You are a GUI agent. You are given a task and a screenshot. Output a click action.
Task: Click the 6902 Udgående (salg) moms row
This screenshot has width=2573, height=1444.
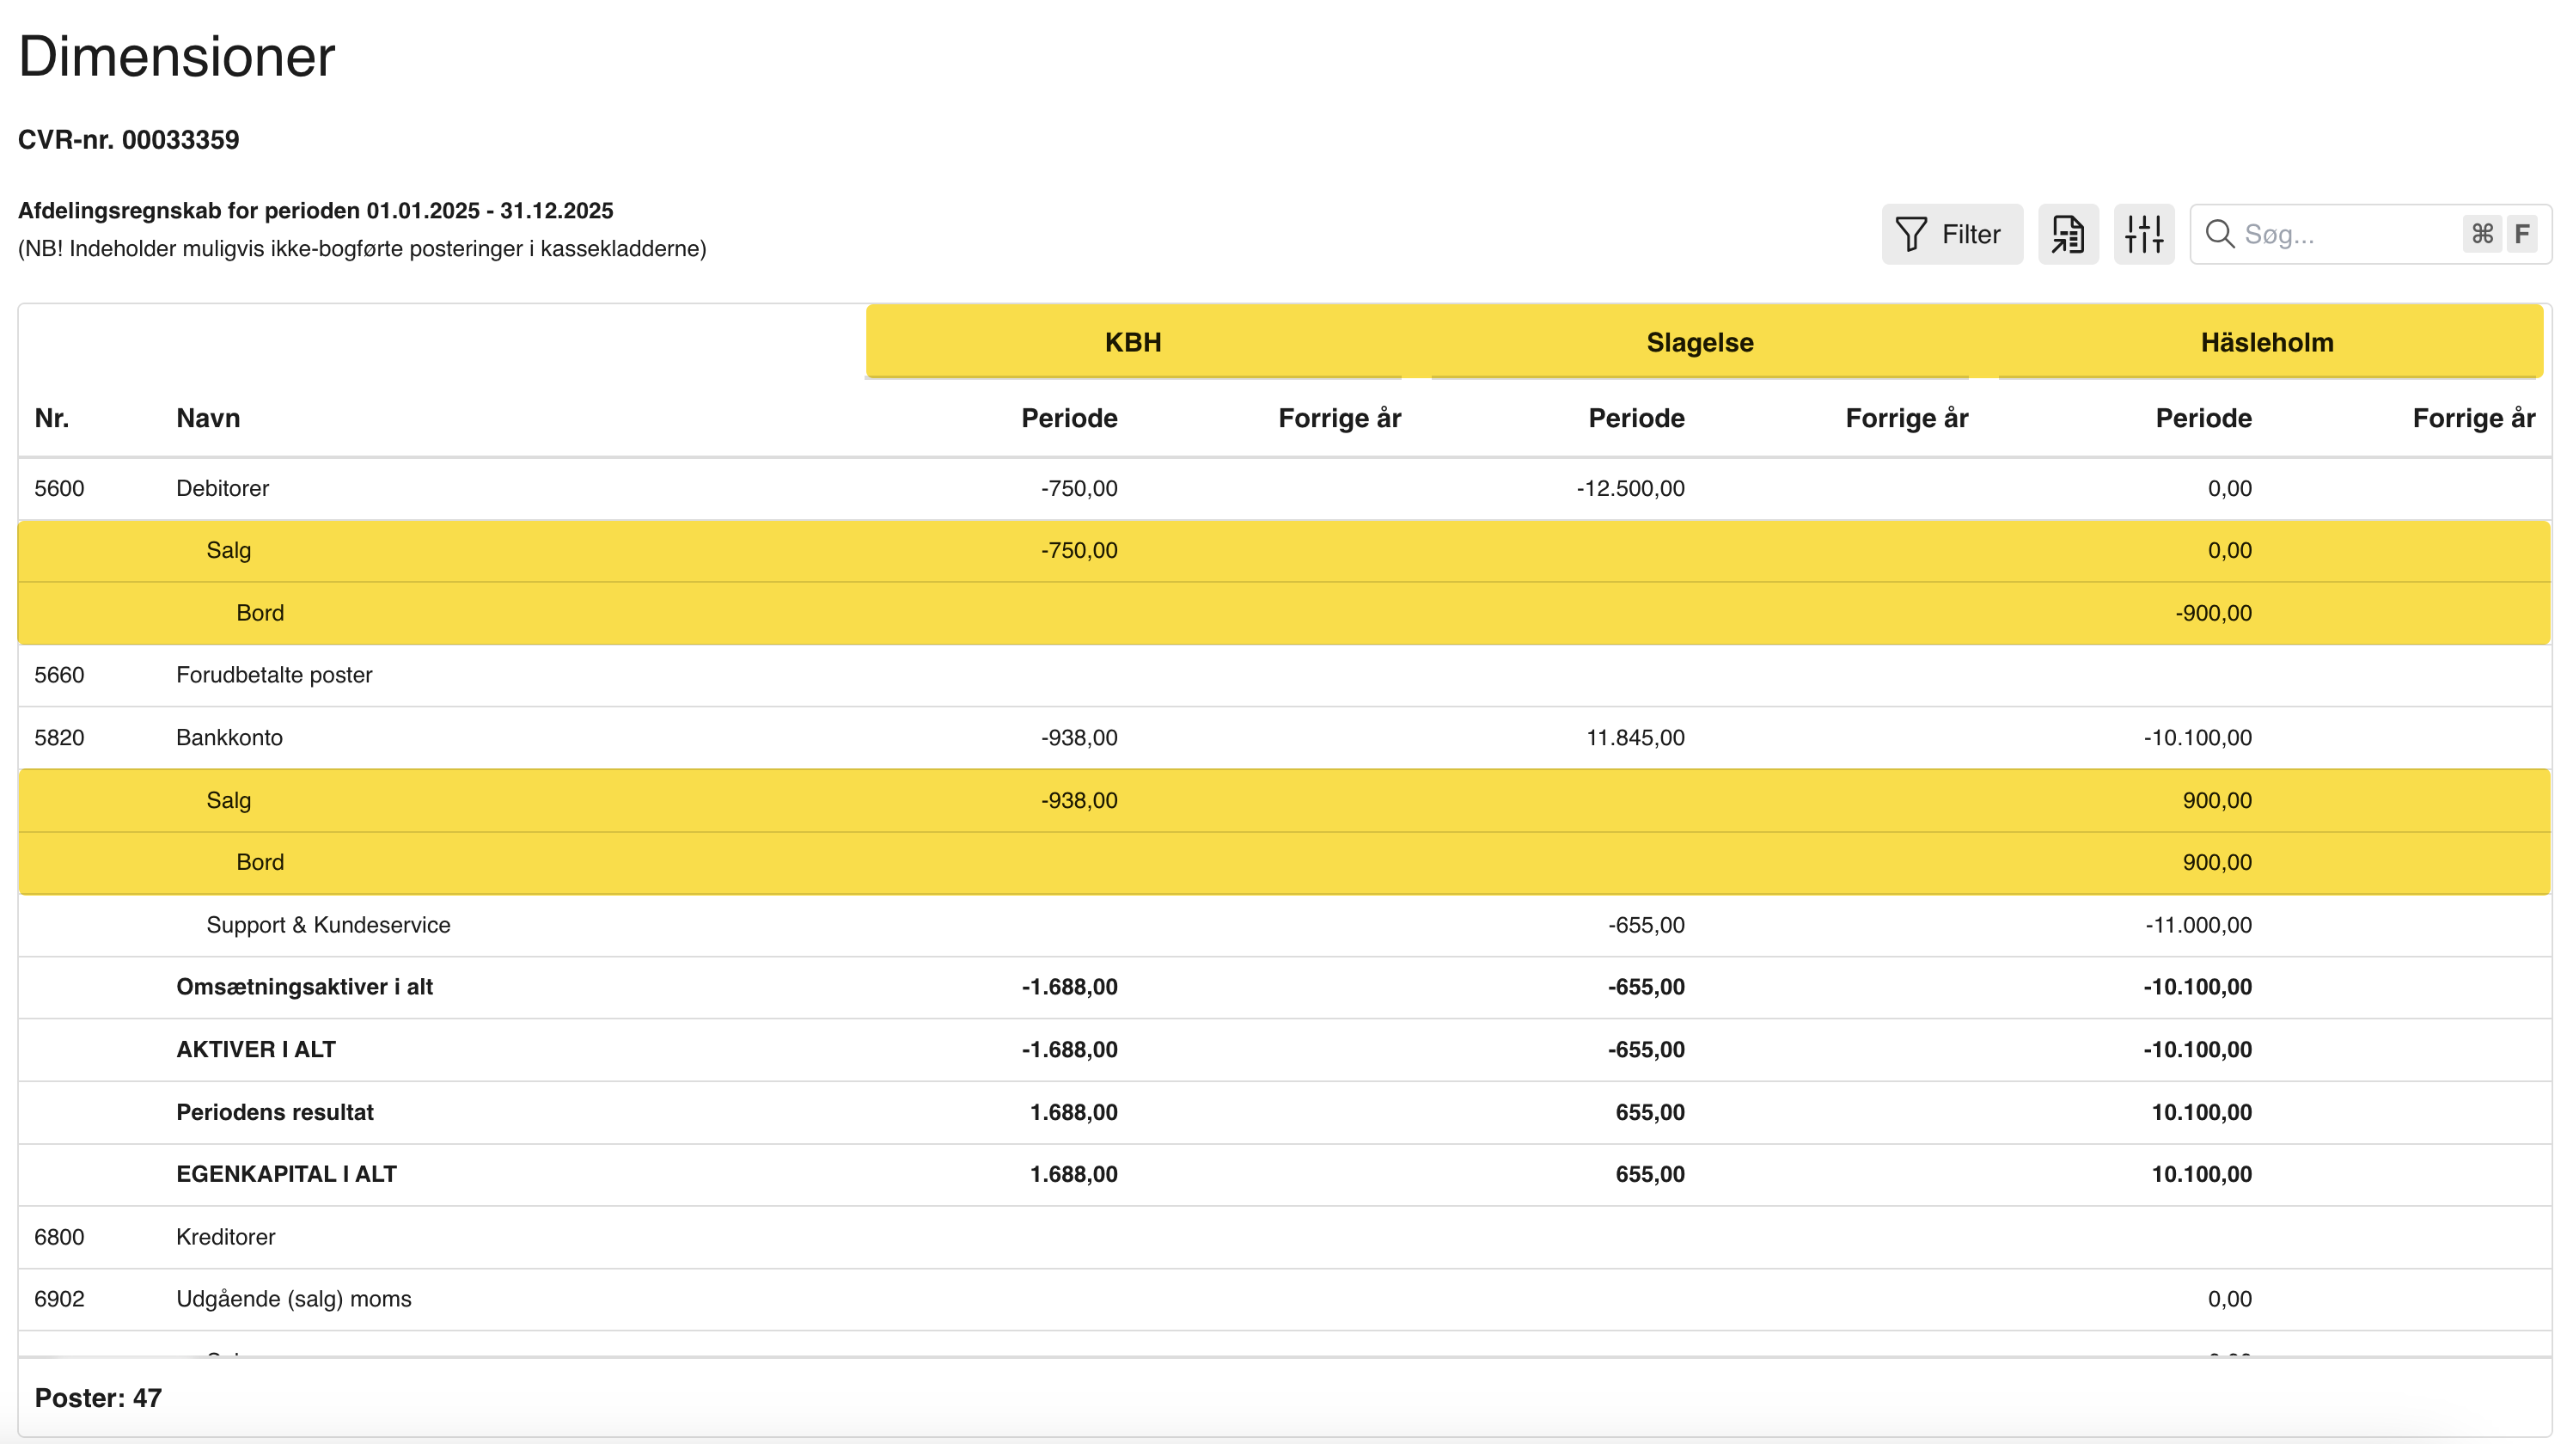click(294, 1299)
